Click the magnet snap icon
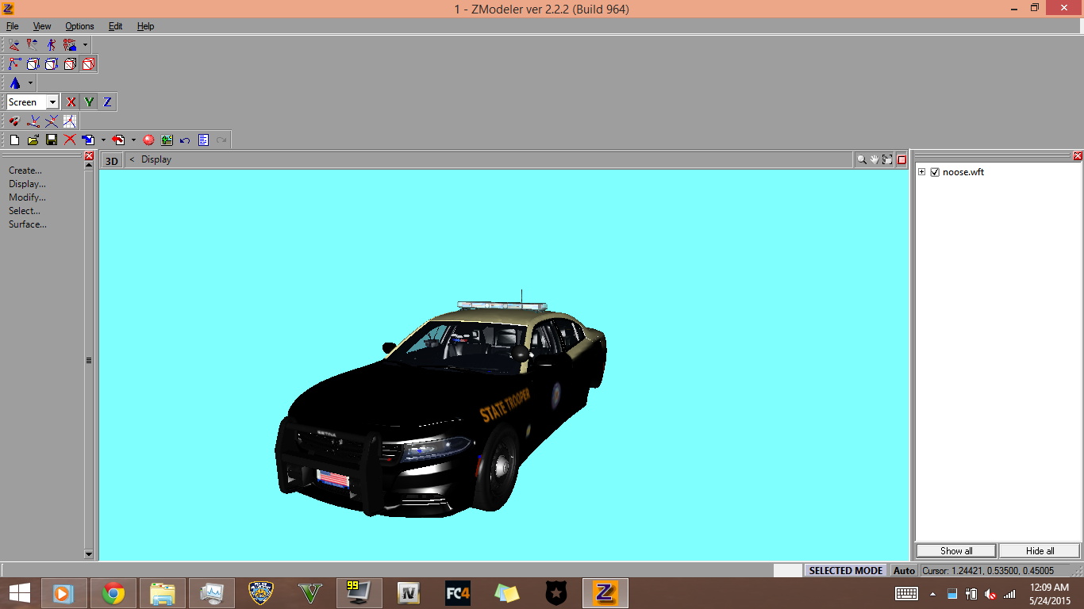Image resolution: width=1084 pixels, height=609 pixels. point(14,121)
